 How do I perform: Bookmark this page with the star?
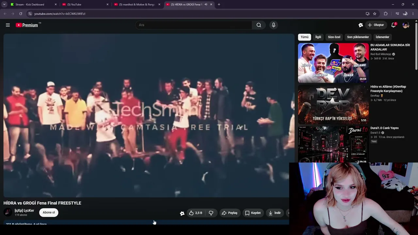click(x=375, y=14)
